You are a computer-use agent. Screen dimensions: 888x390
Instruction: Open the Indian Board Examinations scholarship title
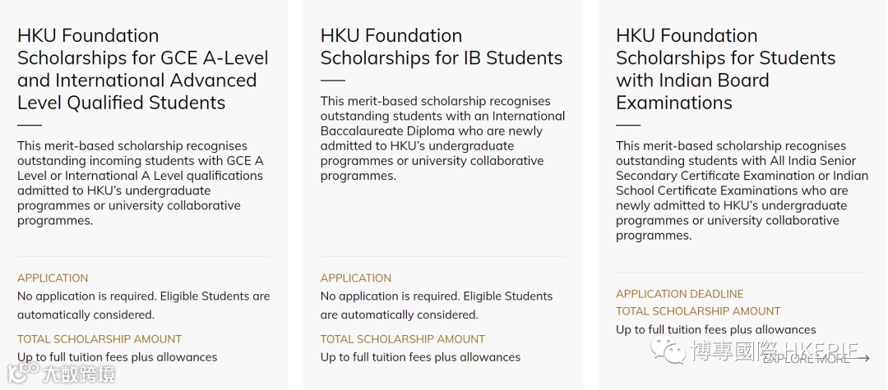tap(725, 69)
